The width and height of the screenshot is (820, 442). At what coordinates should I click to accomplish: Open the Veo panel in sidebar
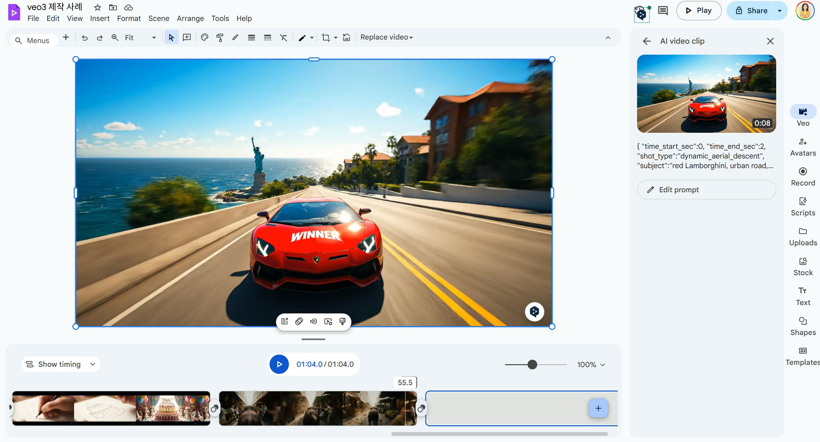[803, 112]
